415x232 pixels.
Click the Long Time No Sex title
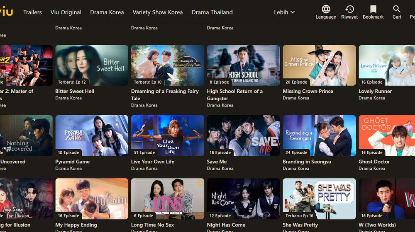[x=152, y=225]
